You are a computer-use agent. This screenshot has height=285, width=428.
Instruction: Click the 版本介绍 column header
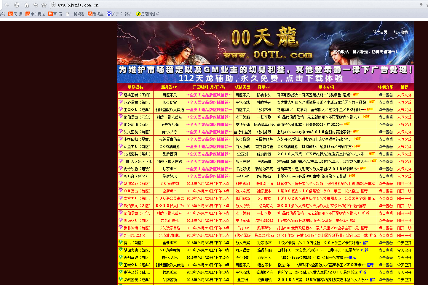click(326, 87)
